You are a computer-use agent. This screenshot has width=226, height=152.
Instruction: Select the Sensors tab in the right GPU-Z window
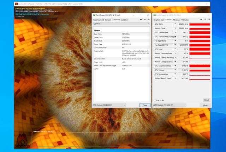pyautogui.click(x=168, y=20)
